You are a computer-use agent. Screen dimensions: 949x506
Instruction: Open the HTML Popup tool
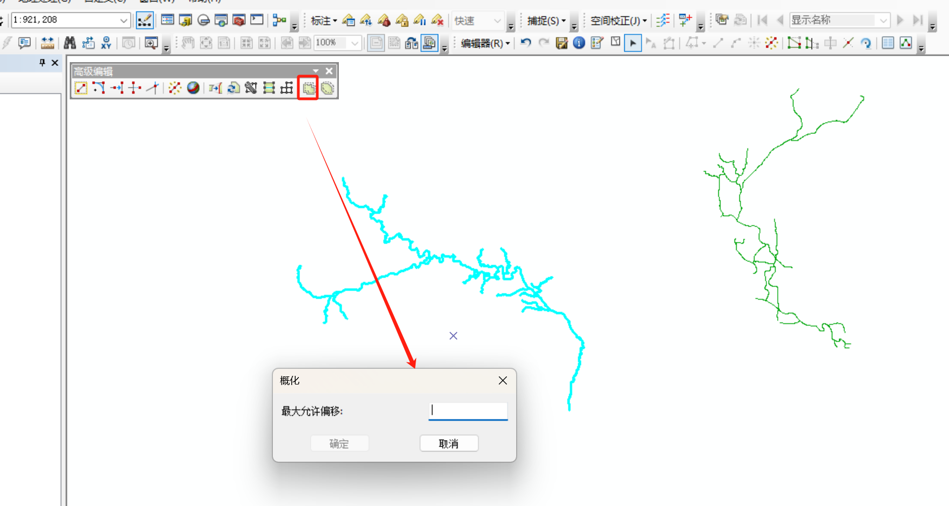pyautogui.click(x=24, y=43)
